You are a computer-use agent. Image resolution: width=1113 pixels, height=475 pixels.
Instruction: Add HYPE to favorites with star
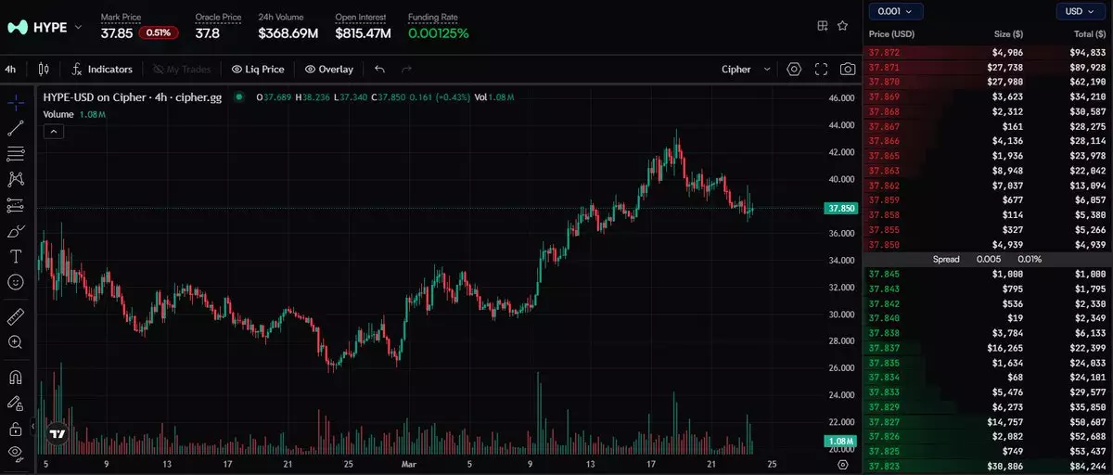[842, 26]
